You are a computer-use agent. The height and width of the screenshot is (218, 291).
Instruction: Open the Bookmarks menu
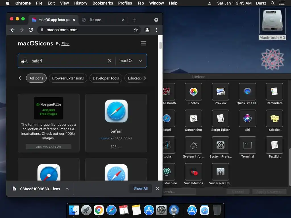(103, 3)
